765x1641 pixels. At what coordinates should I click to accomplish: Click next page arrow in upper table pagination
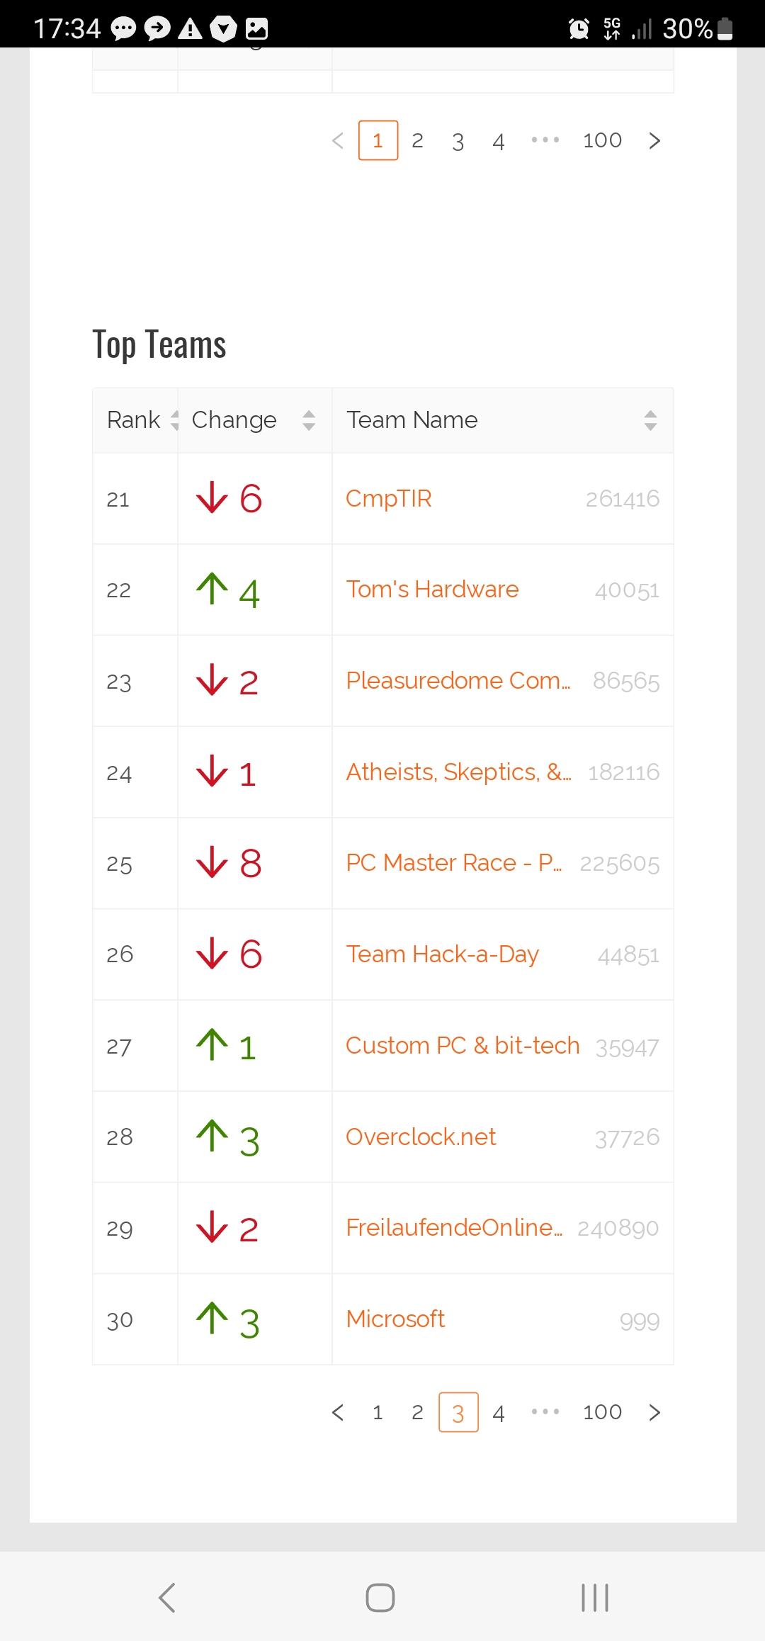[x=654, y=140]
